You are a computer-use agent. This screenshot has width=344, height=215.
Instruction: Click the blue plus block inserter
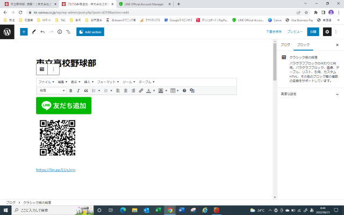point(24,32)
